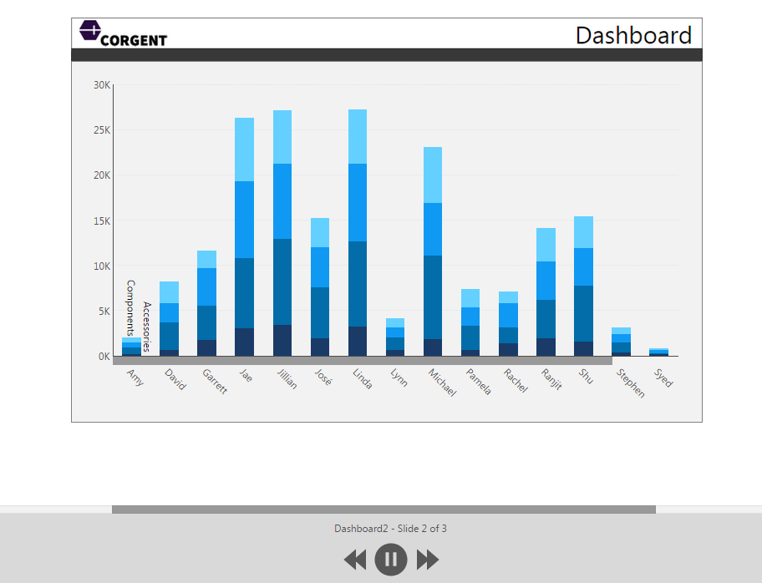Click the 'Shu' x-axis label

point(586,376)
